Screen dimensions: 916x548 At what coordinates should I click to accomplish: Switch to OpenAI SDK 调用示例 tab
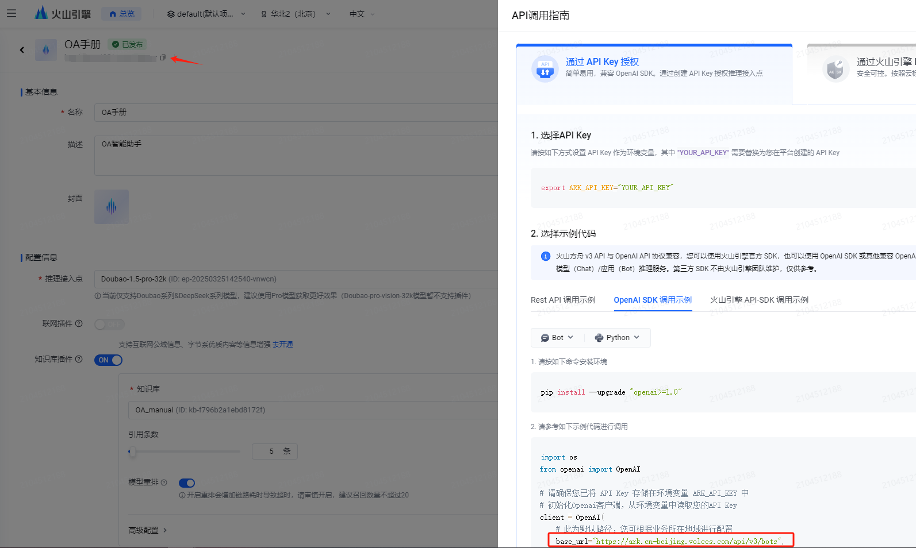coord(653,300)
